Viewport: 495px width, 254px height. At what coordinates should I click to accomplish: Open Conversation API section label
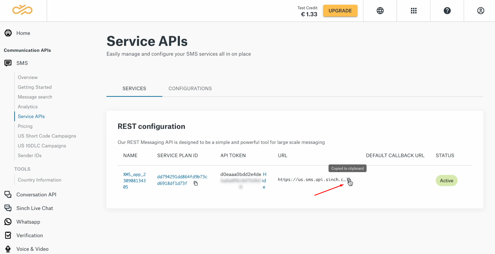(36, 195)
